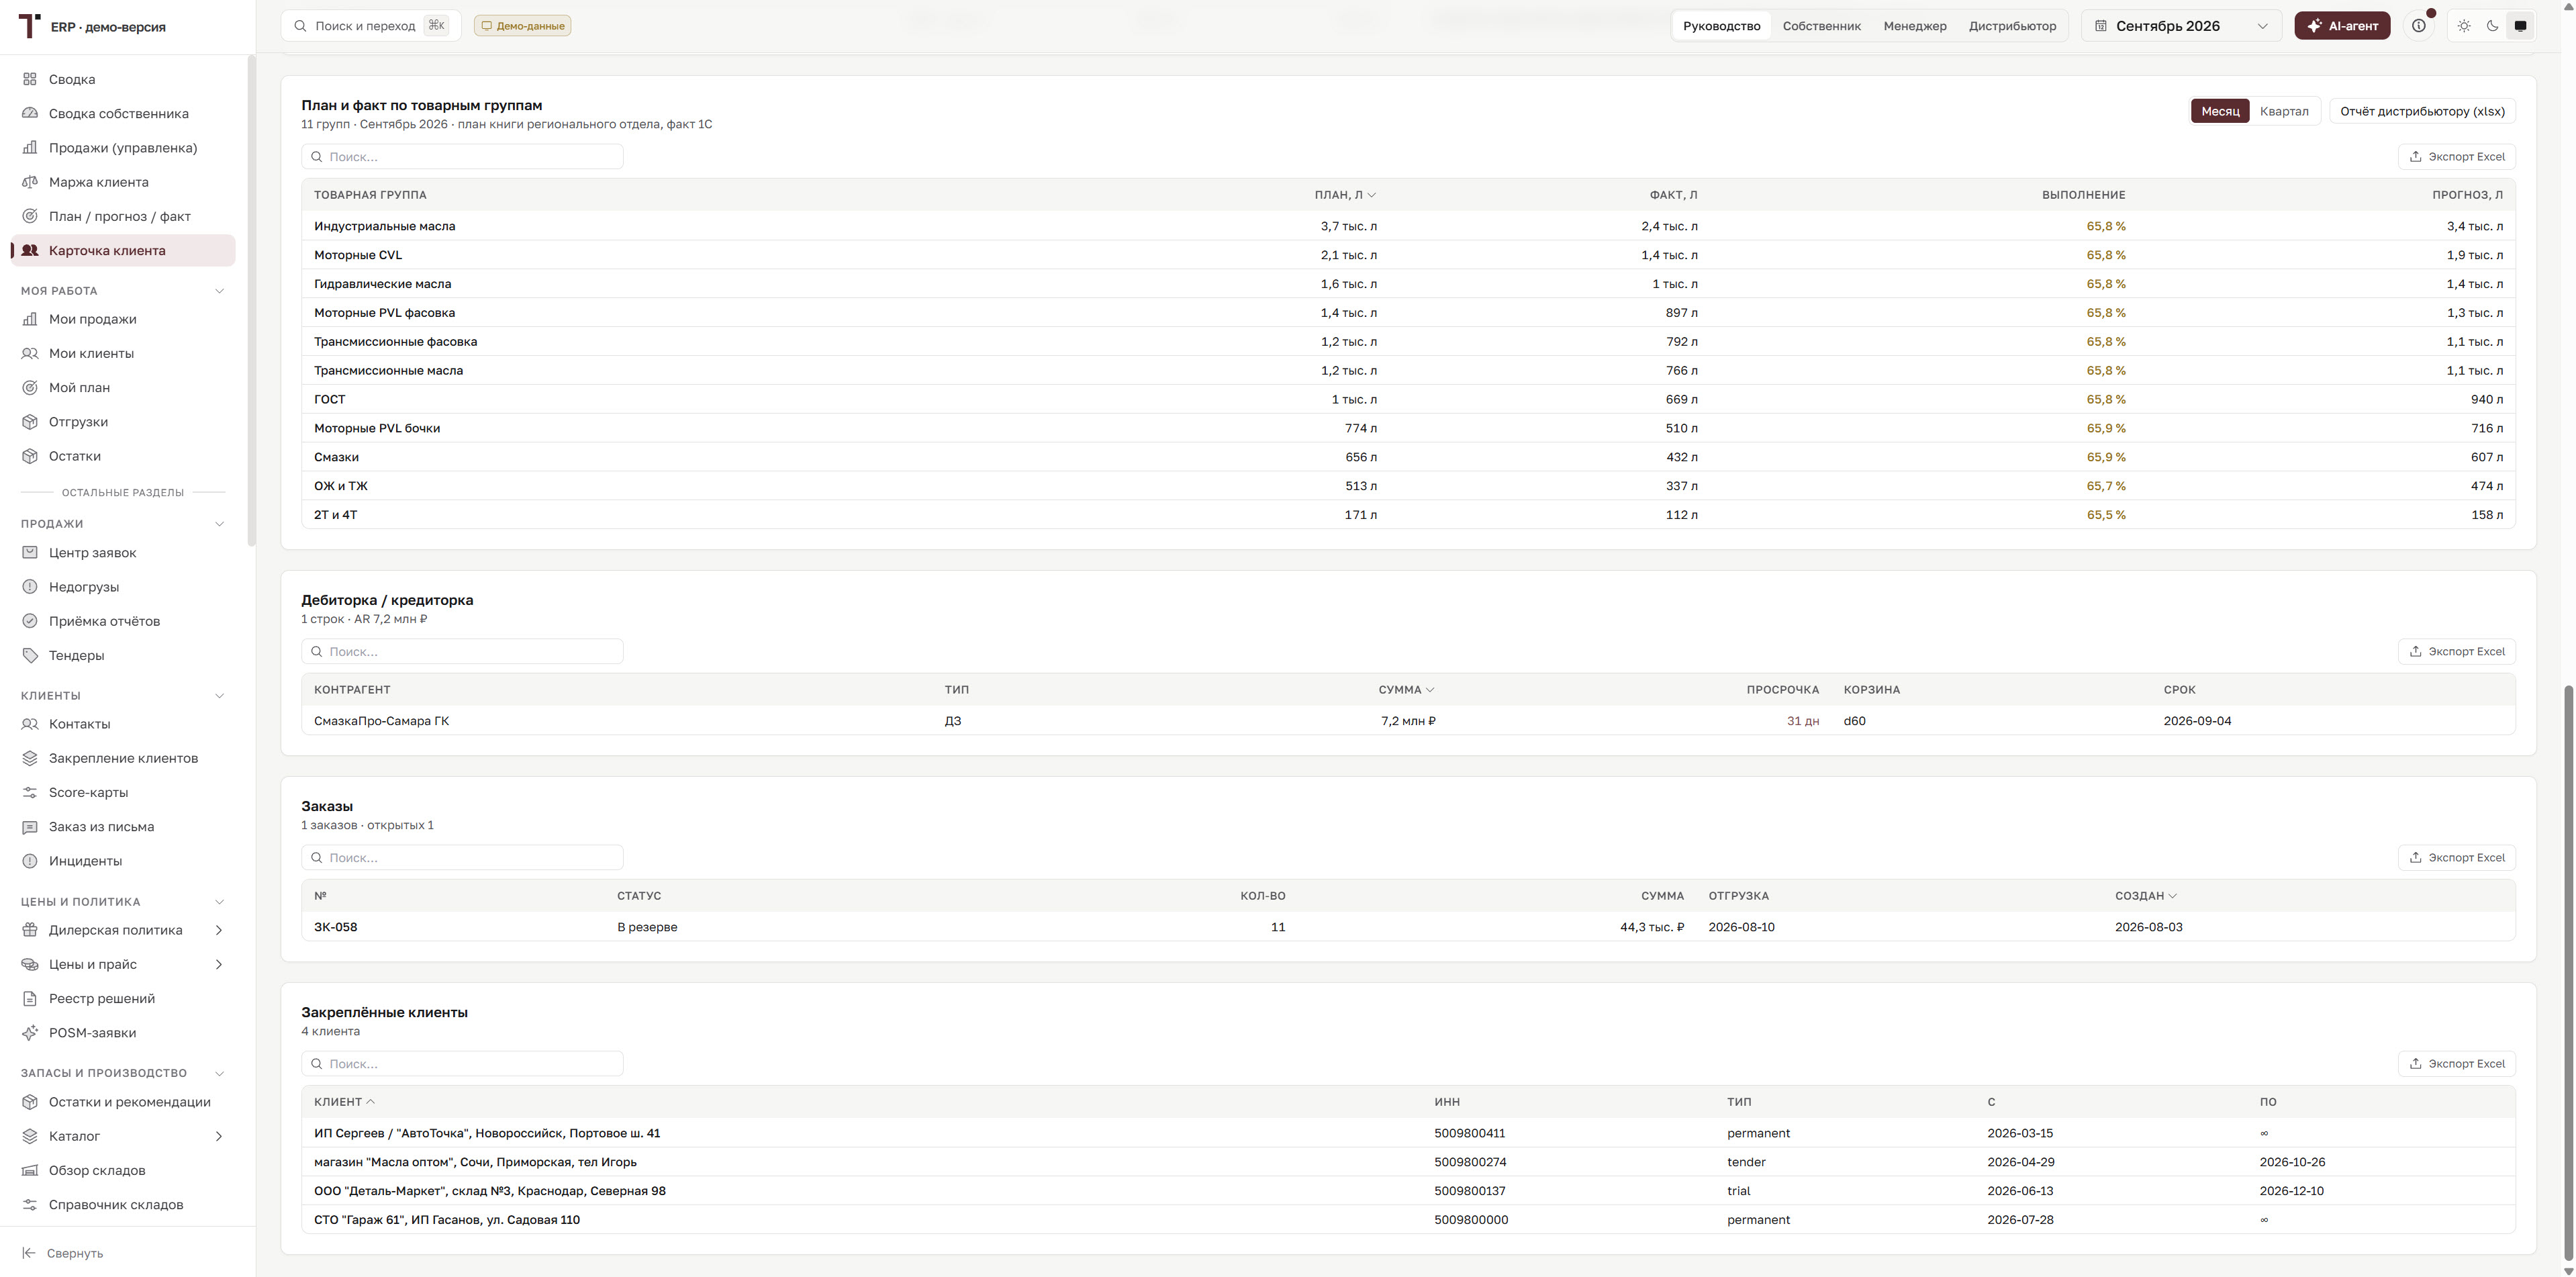Click Свернуть to collapse sidebar

[63, 1253]
